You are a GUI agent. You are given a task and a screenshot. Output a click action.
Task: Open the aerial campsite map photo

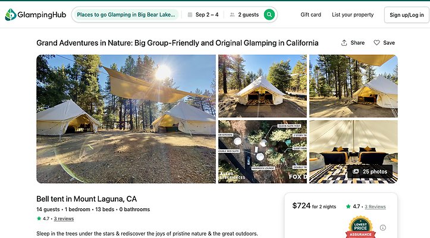click(262, 152)
